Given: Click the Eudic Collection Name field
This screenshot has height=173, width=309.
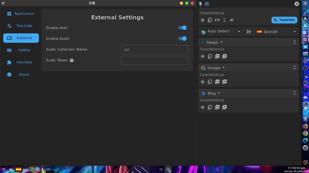Looking at the screenshot, I should (x=155, y=49).
